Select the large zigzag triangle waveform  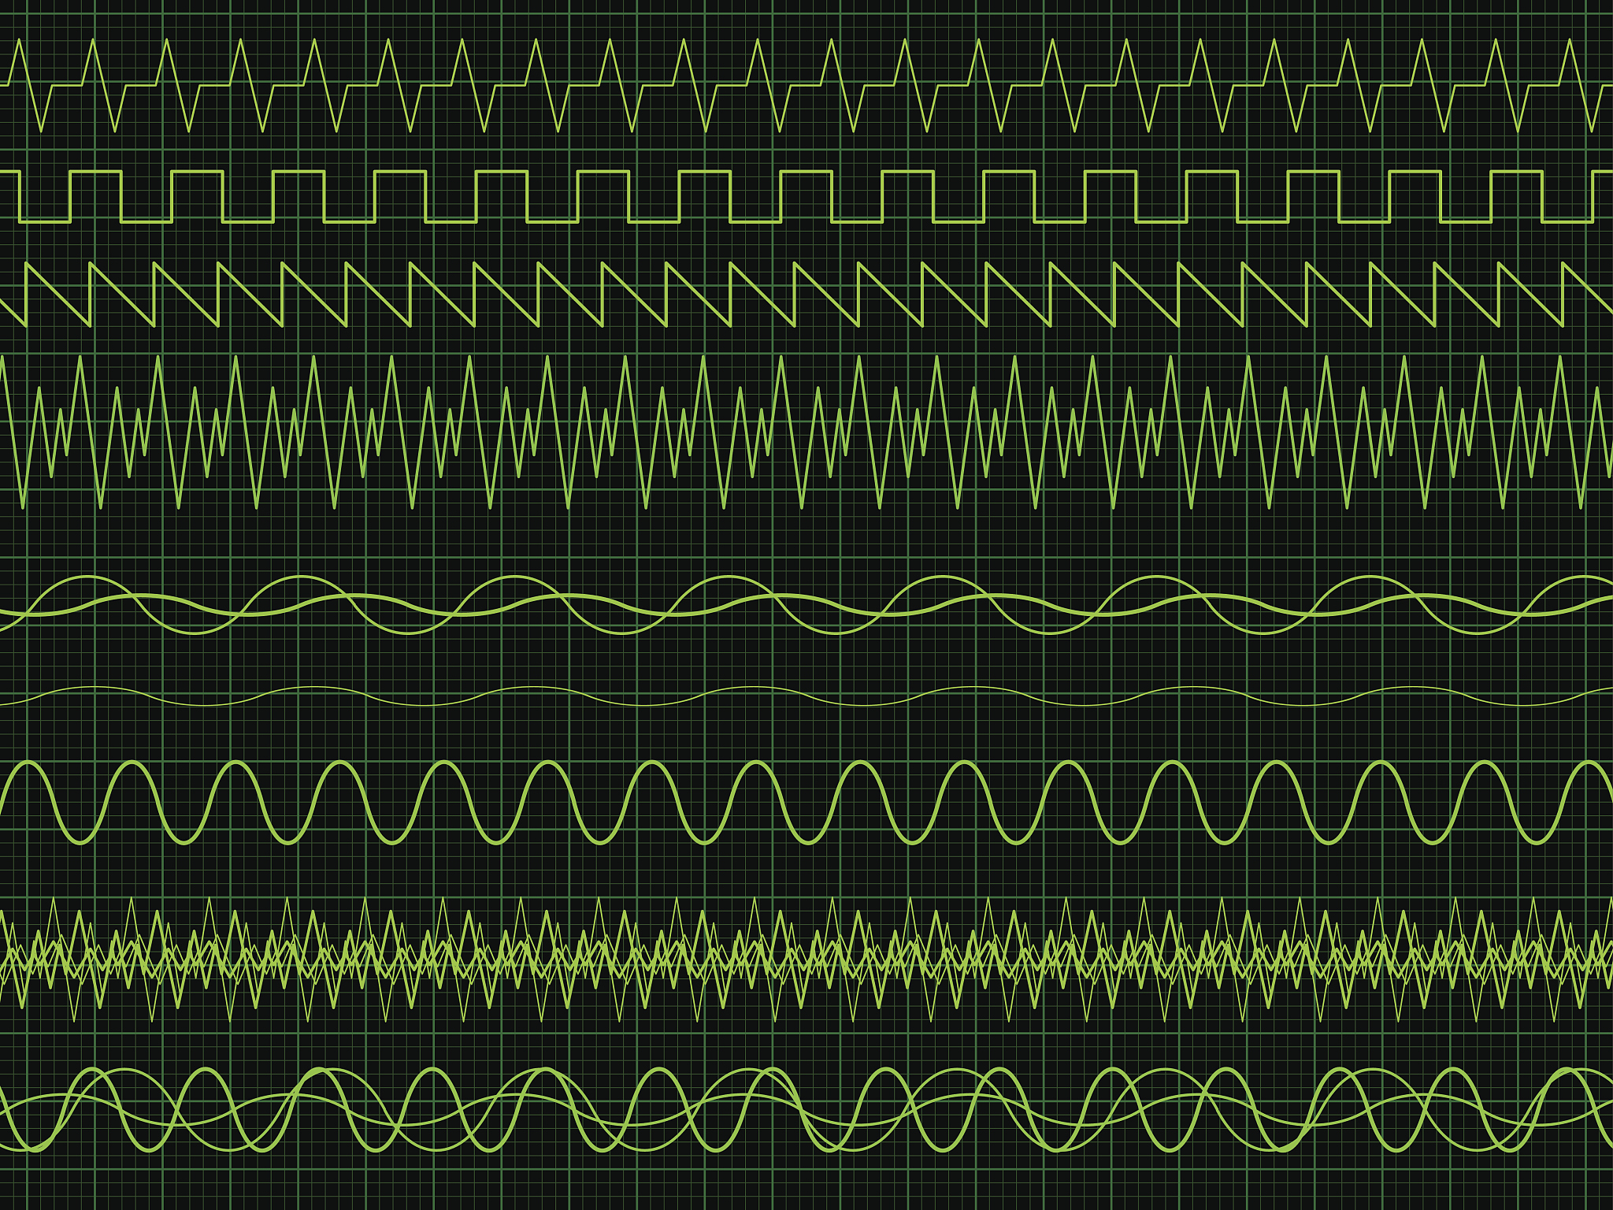click(806, 432)
